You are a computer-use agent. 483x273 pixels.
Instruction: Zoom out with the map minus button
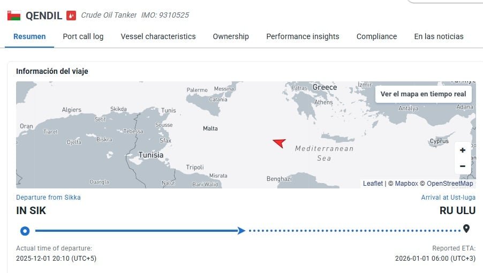[x=463, y=166]
